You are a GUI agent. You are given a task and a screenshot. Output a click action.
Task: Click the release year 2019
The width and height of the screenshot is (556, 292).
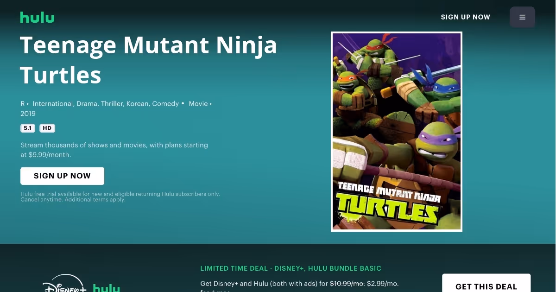coord(28,114)
